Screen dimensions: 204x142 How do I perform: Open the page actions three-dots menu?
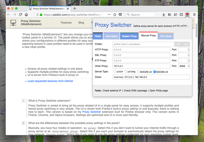coord(109,15)
